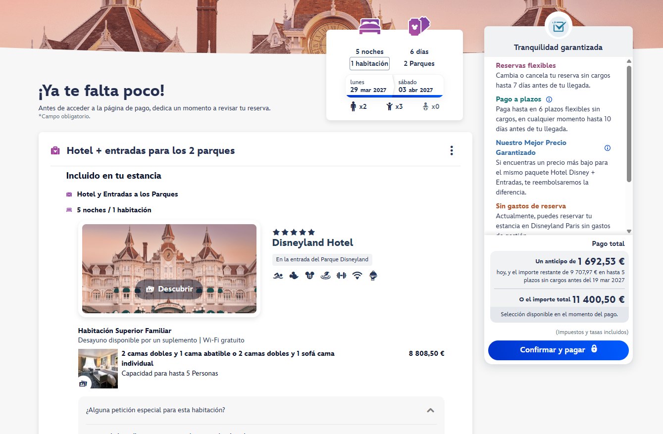Click the (Impuestos y tasas incluidos) note
Image resolution: width=663 pixels, height=434 pixels.
pyautogui.click(x=592, y=332)
